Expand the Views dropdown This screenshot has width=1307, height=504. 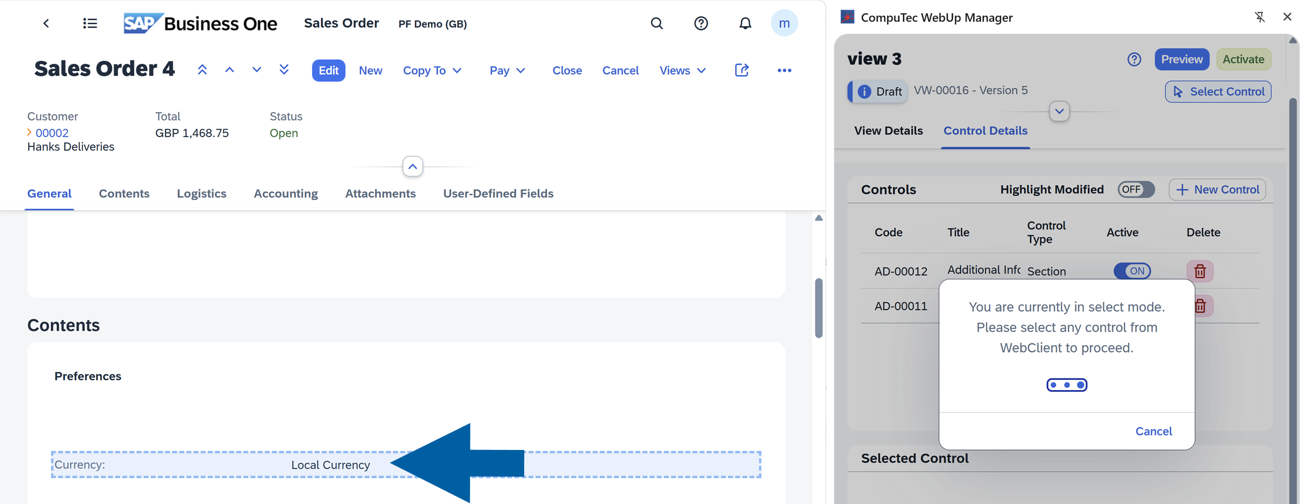tap(683, 70)
